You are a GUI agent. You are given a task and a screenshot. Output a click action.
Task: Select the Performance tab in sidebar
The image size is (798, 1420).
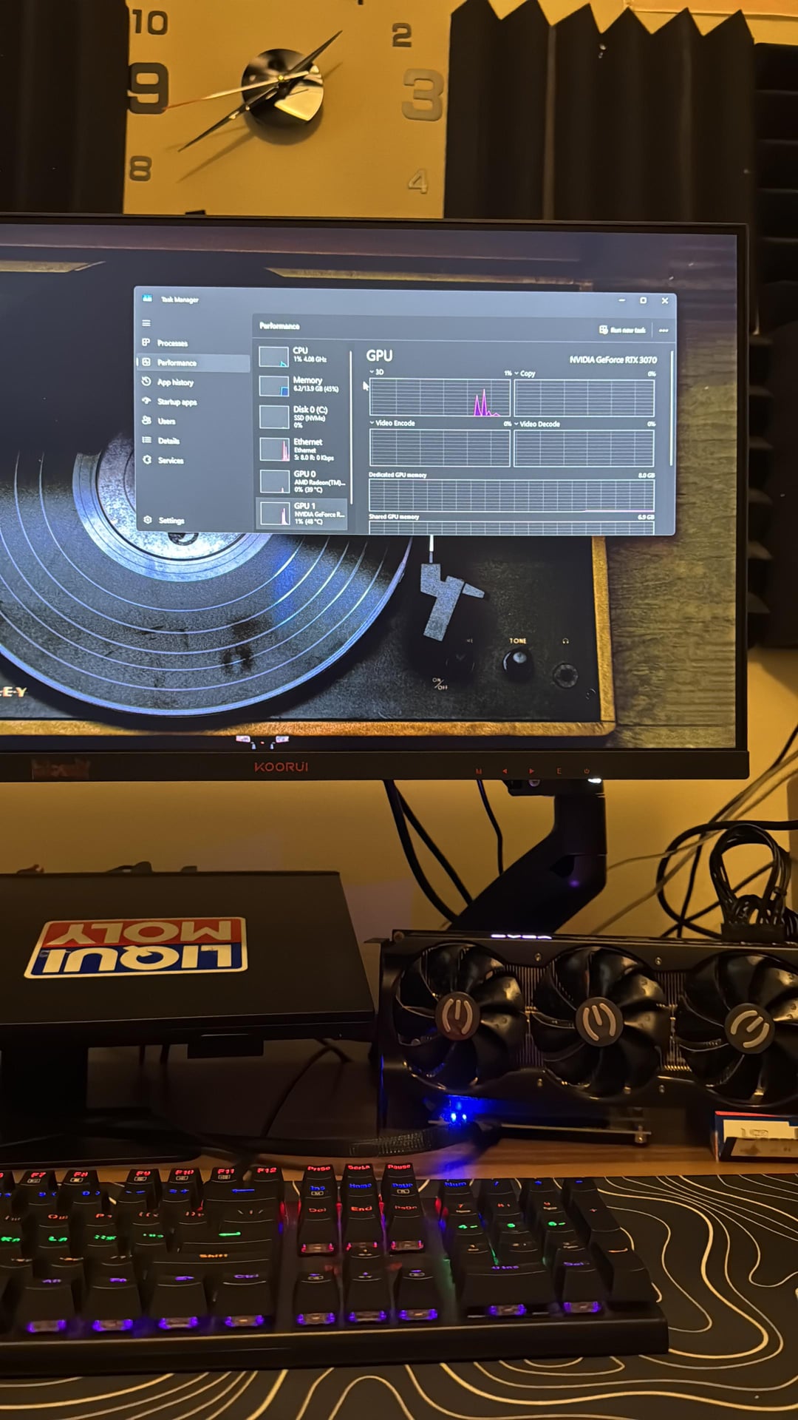click(176, 362)
